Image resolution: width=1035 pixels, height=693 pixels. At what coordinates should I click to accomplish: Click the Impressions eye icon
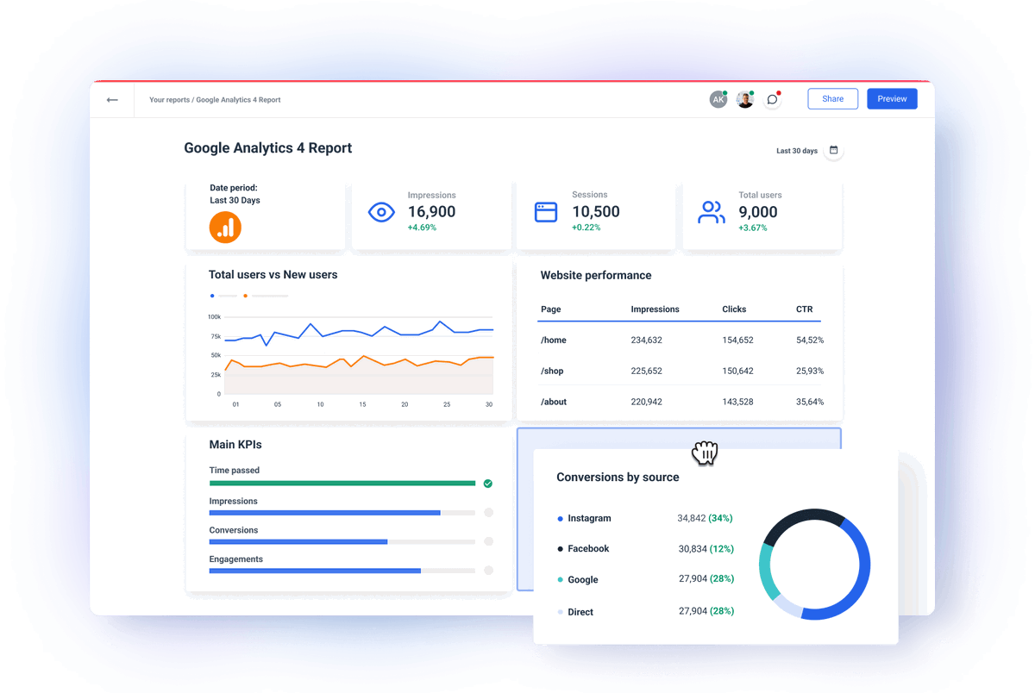point(381,211)
